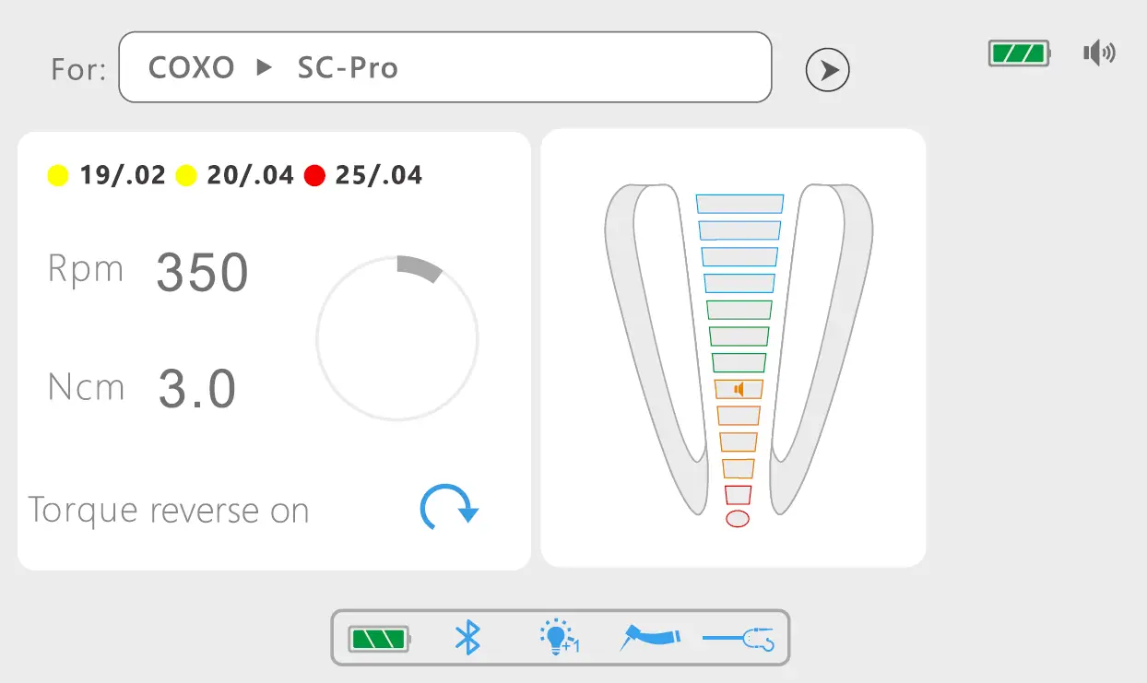The image size is (1147, 683).
Task: Tap the Ncm torque value 3.0
Action: (x=197, y=388)
